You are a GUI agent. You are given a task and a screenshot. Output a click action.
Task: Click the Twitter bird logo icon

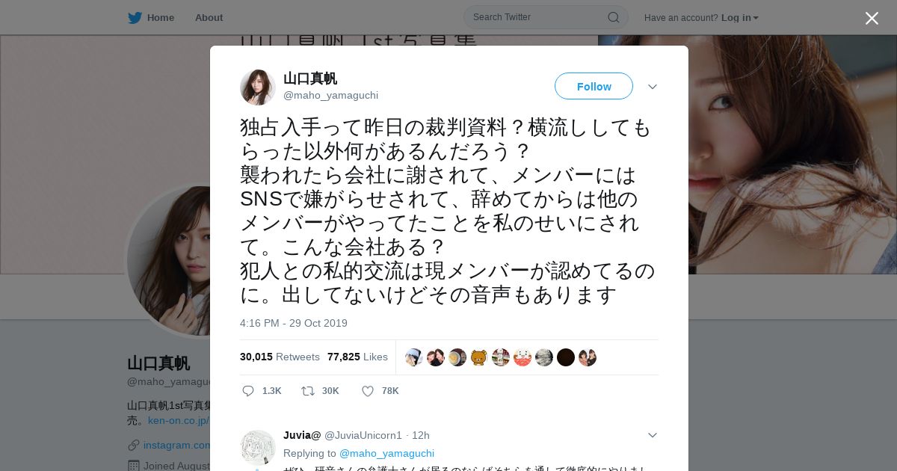click(x=135, y=17)
